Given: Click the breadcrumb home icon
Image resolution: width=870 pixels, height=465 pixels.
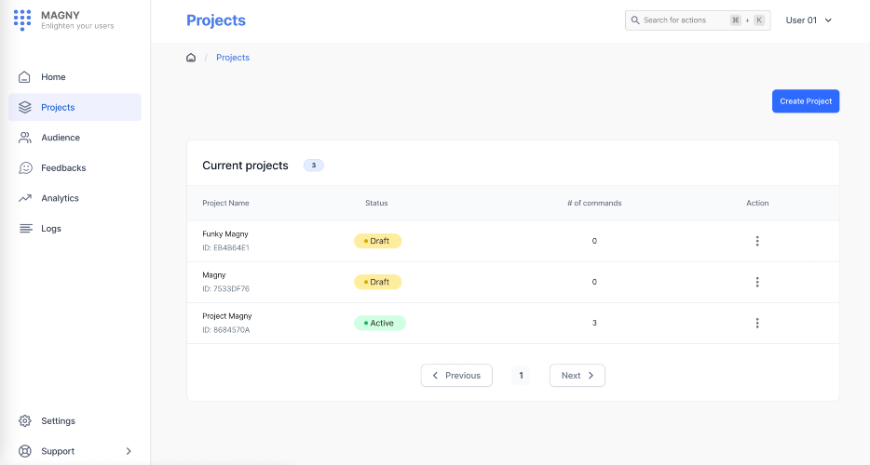Looking at the screenshot, I should (x=191, y=58).
